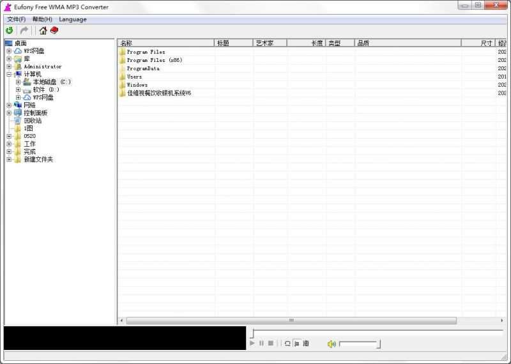Open the 帮助(H) menu
The height and width of the screenshot is (364, 511).
pos(42,19)
